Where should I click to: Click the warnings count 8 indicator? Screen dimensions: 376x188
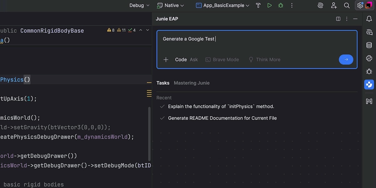click(x=111, y=30)
